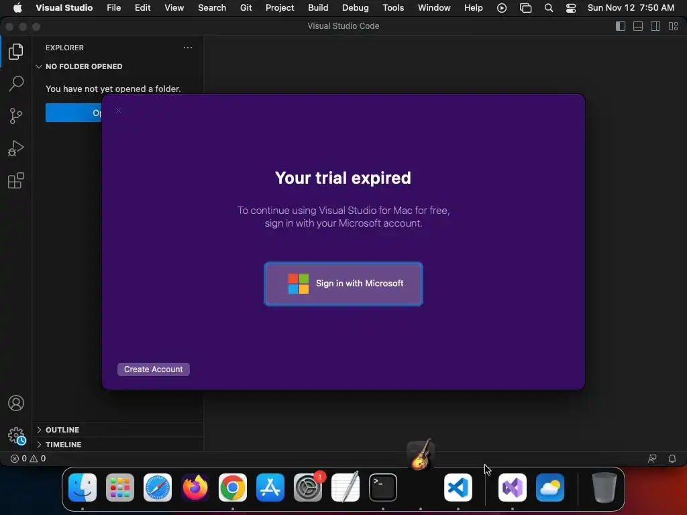Open Trash from the Dock
687x515 pixels.
604,488
